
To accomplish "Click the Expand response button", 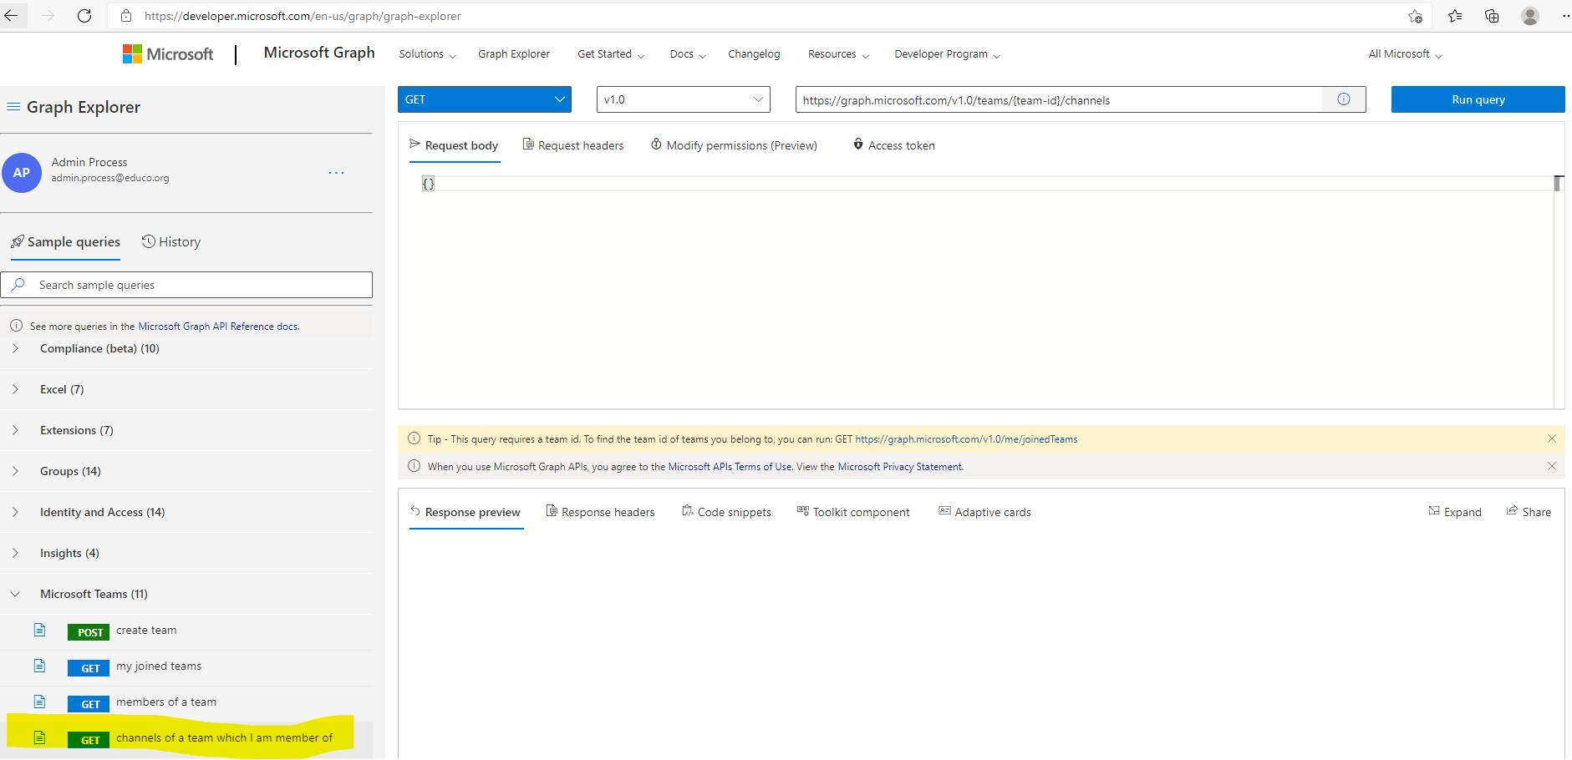I will 1454,512.
